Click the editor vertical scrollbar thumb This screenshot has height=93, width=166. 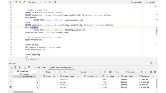click(x=156, y=31)
